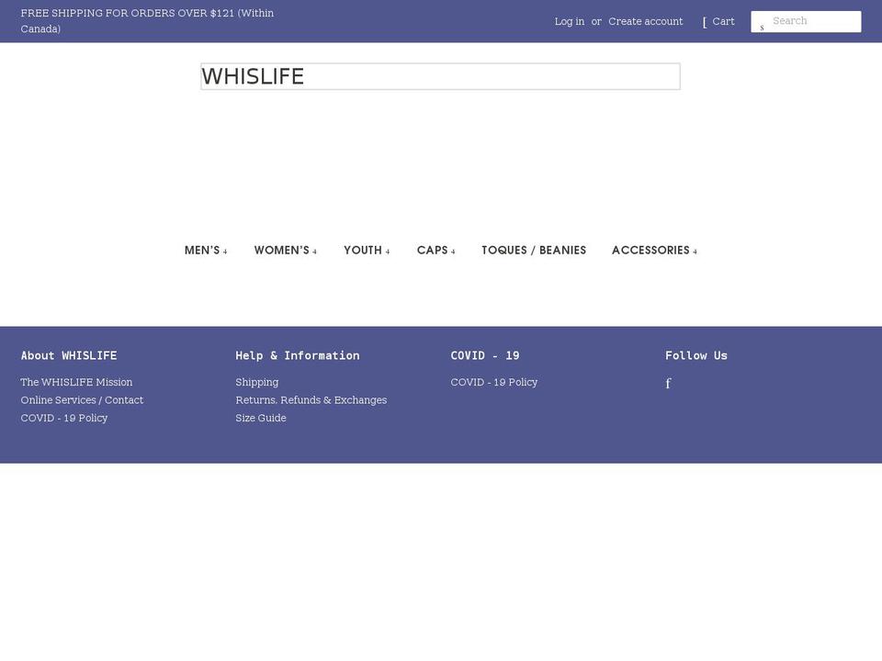The height and width of the screenshot is (661, 882).
Task: Expand the YOUTH dropdown menu
Action: [367, 250]
